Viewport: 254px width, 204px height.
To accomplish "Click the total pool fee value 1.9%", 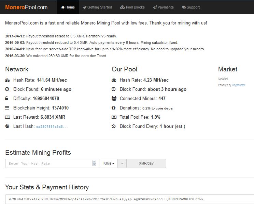I will point(156,117).
